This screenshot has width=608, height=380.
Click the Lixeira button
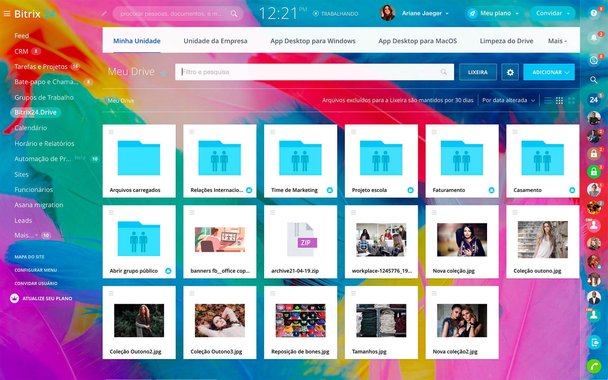tap(478, 72)
